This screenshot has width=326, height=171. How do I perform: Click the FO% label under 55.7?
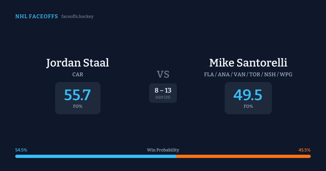tap(78, 106)
